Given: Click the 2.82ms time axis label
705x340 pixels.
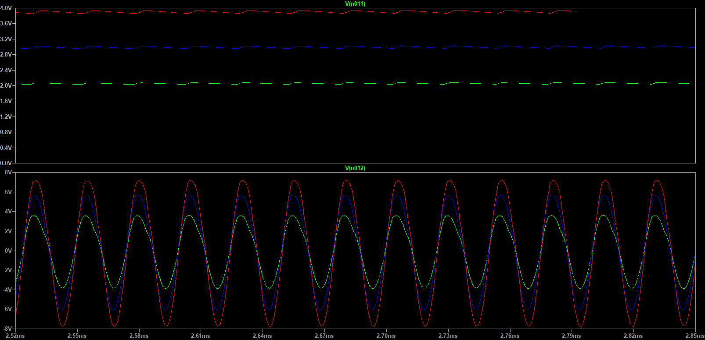Looking at the screenshot, I should click(x=633, y=336).
